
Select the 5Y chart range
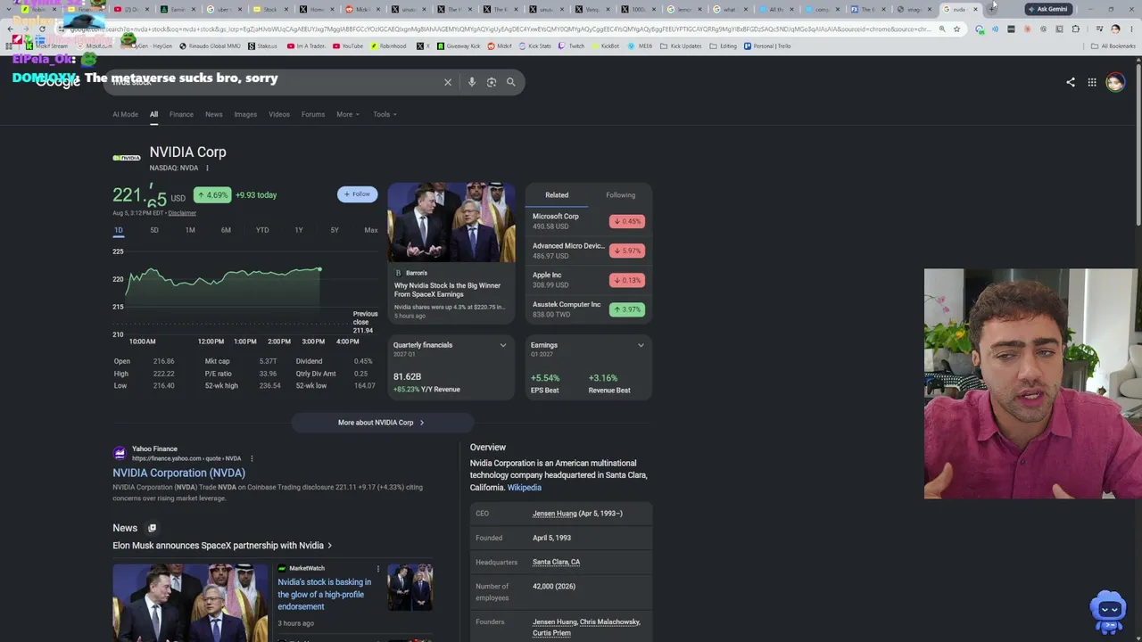pos(335,230)
